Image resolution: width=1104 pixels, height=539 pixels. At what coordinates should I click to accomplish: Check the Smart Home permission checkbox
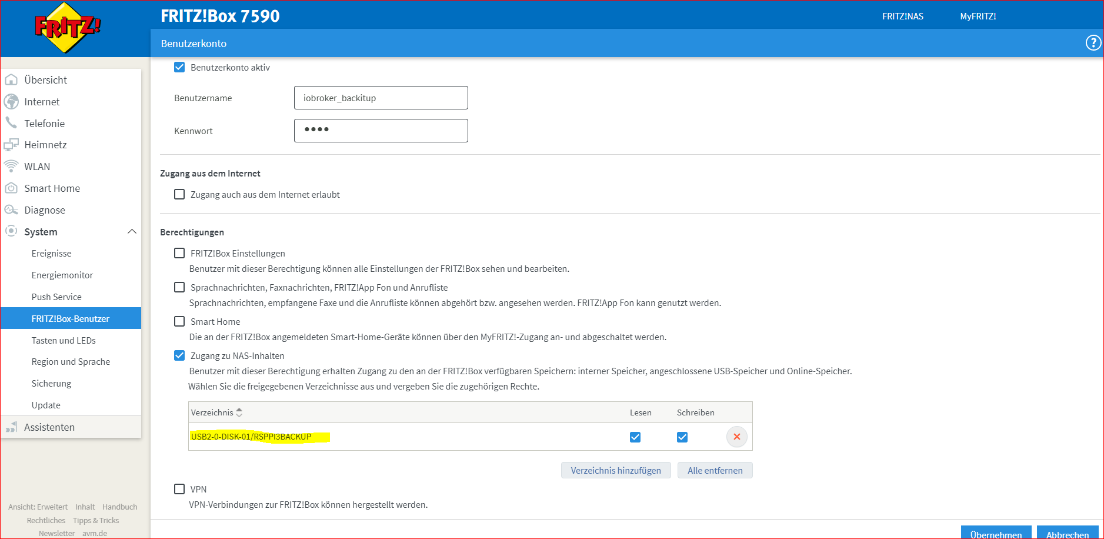tap(179, 321)
